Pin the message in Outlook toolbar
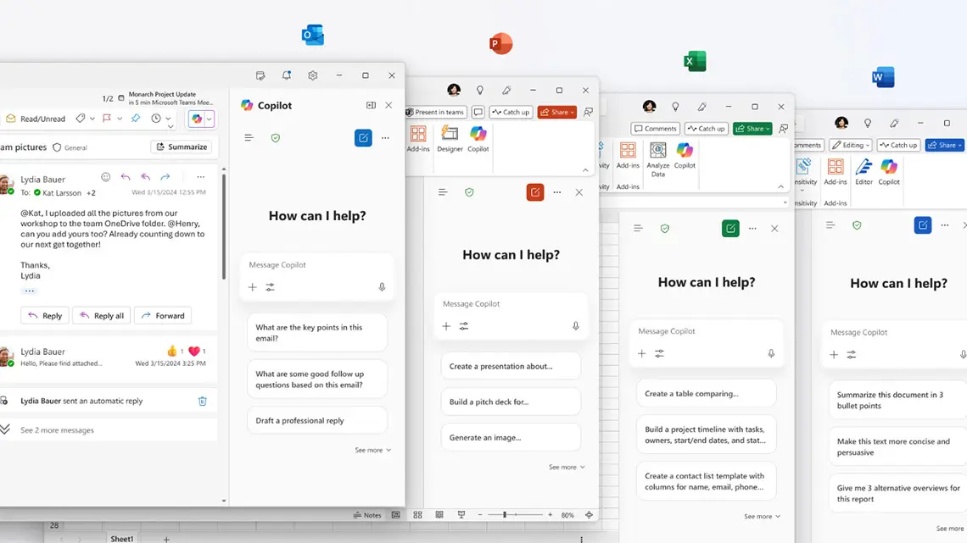This screenshot has width=967, height=543. pos(136,119)
